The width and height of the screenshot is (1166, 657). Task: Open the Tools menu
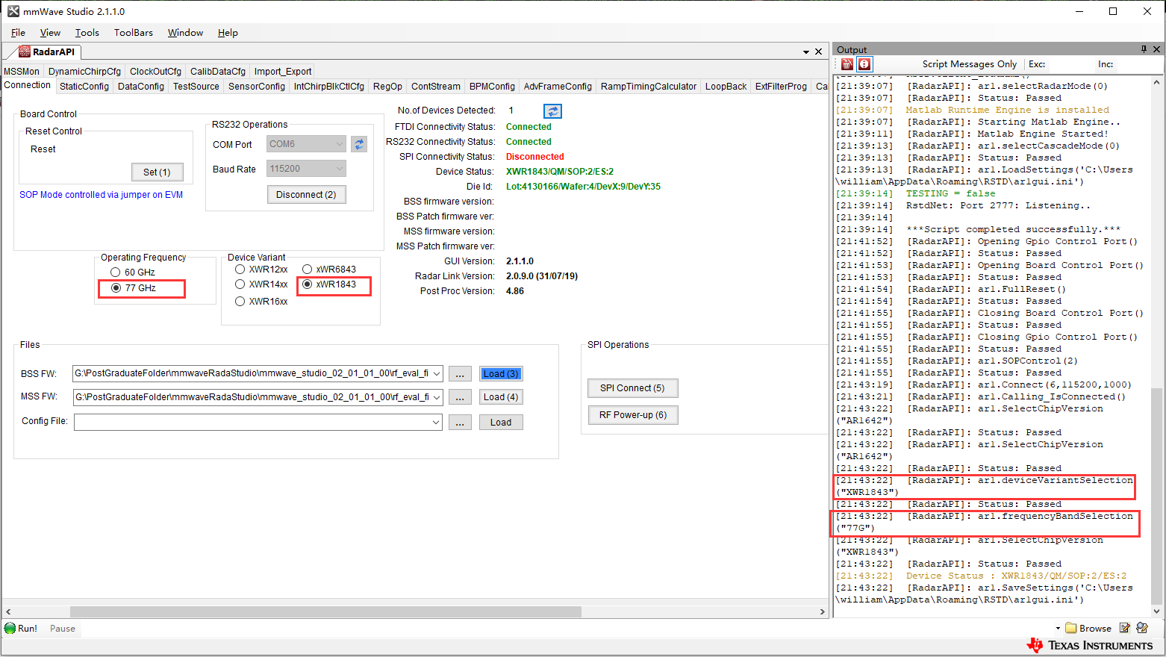[x=87, y=33]
